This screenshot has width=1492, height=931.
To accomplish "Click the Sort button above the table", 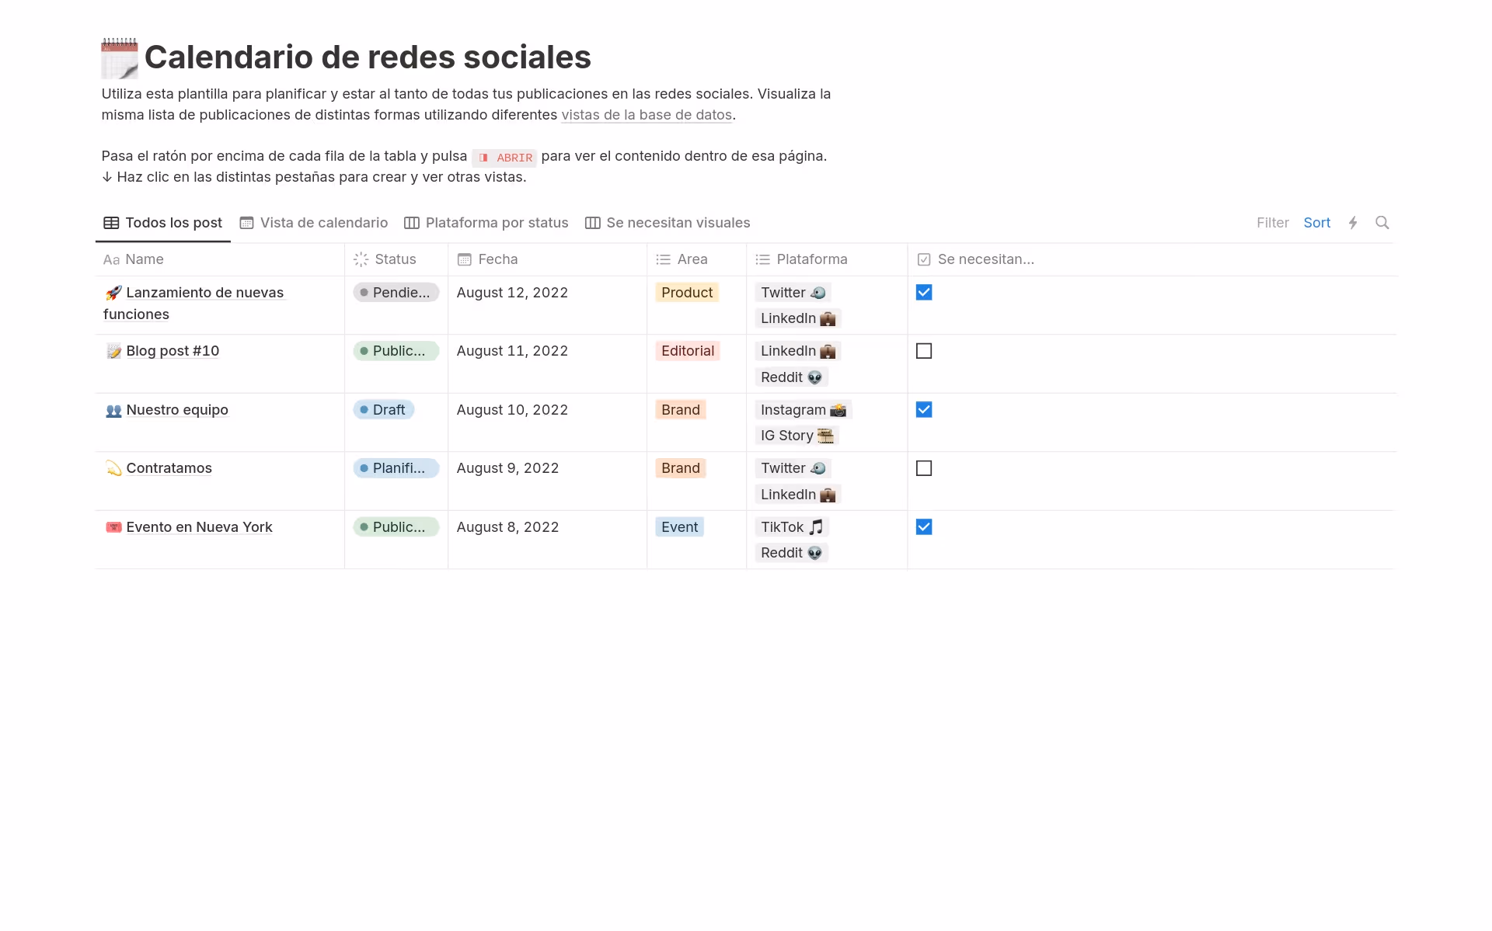I will tap(1317, 223).
